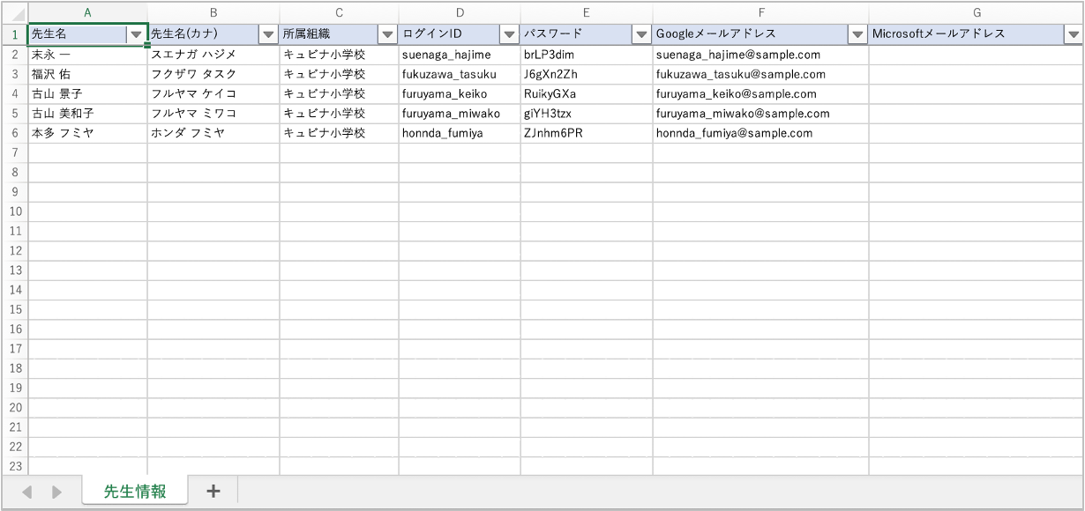Select row 2 header
The height and width of the screenshot is (511, 1085).
pos(14,55)
